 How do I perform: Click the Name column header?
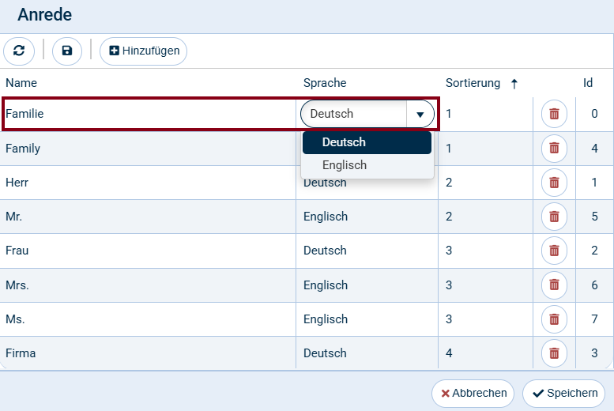(21, 83)
